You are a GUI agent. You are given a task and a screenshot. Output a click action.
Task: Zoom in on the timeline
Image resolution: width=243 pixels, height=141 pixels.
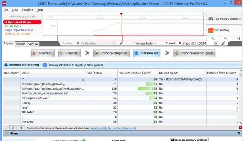(x=213, y=39)
